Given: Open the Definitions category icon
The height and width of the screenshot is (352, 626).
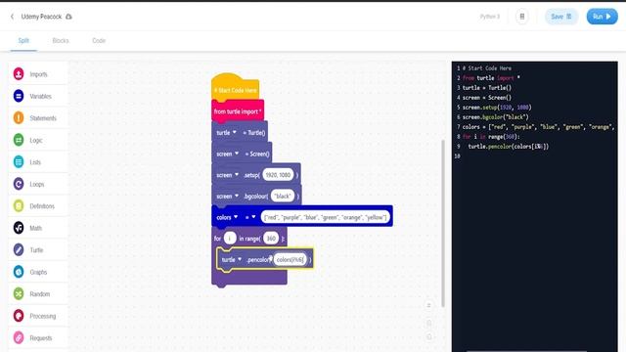Looking at the screenshot, I should pos(19,205).
